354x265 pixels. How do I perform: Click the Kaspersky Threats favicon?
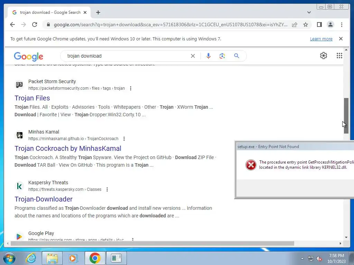pyautogui.click(x=19, y=186)
